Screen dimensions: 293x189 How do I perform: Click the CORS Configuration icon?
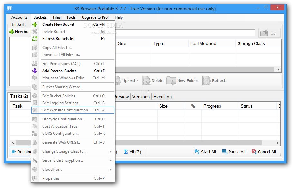pyautogui.click(x=35, y=133)
